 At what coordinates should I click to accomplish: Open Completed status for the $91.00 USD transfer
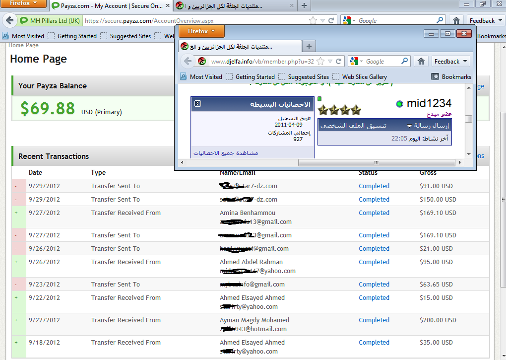(374, 186)
